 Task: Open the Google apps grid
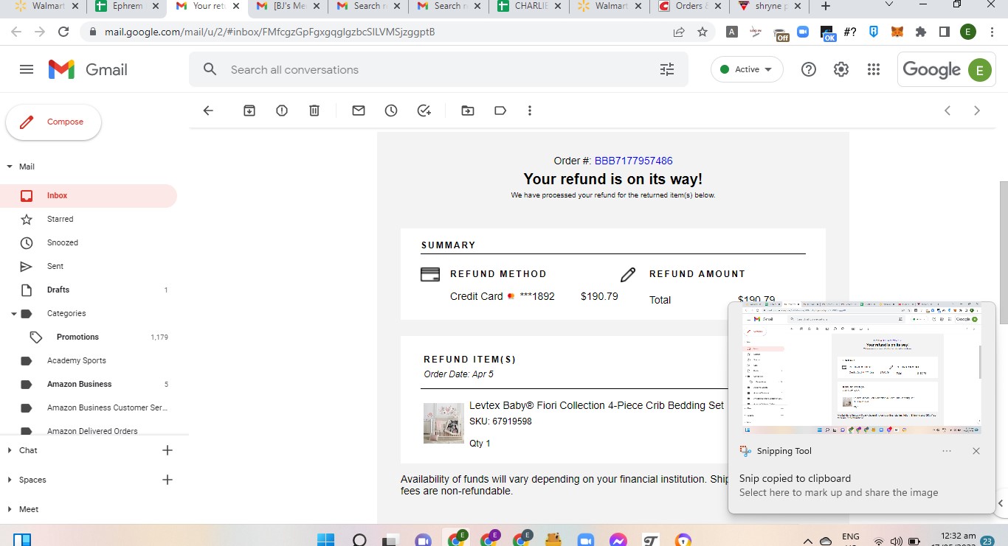coord(874,69)
